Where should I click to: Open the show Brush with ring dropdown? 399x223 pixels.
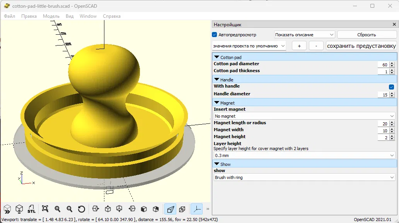(x=304, y=177)
